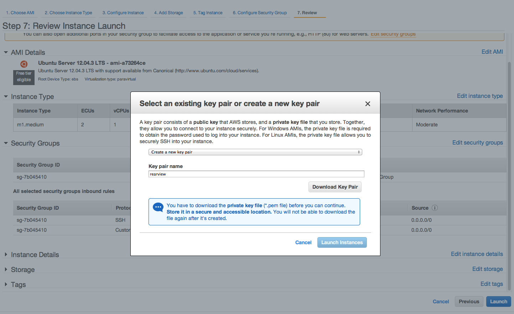Go to 2. Choose Instance Type tab
Screen dimensions: 514x314
[x=68, y=13]
